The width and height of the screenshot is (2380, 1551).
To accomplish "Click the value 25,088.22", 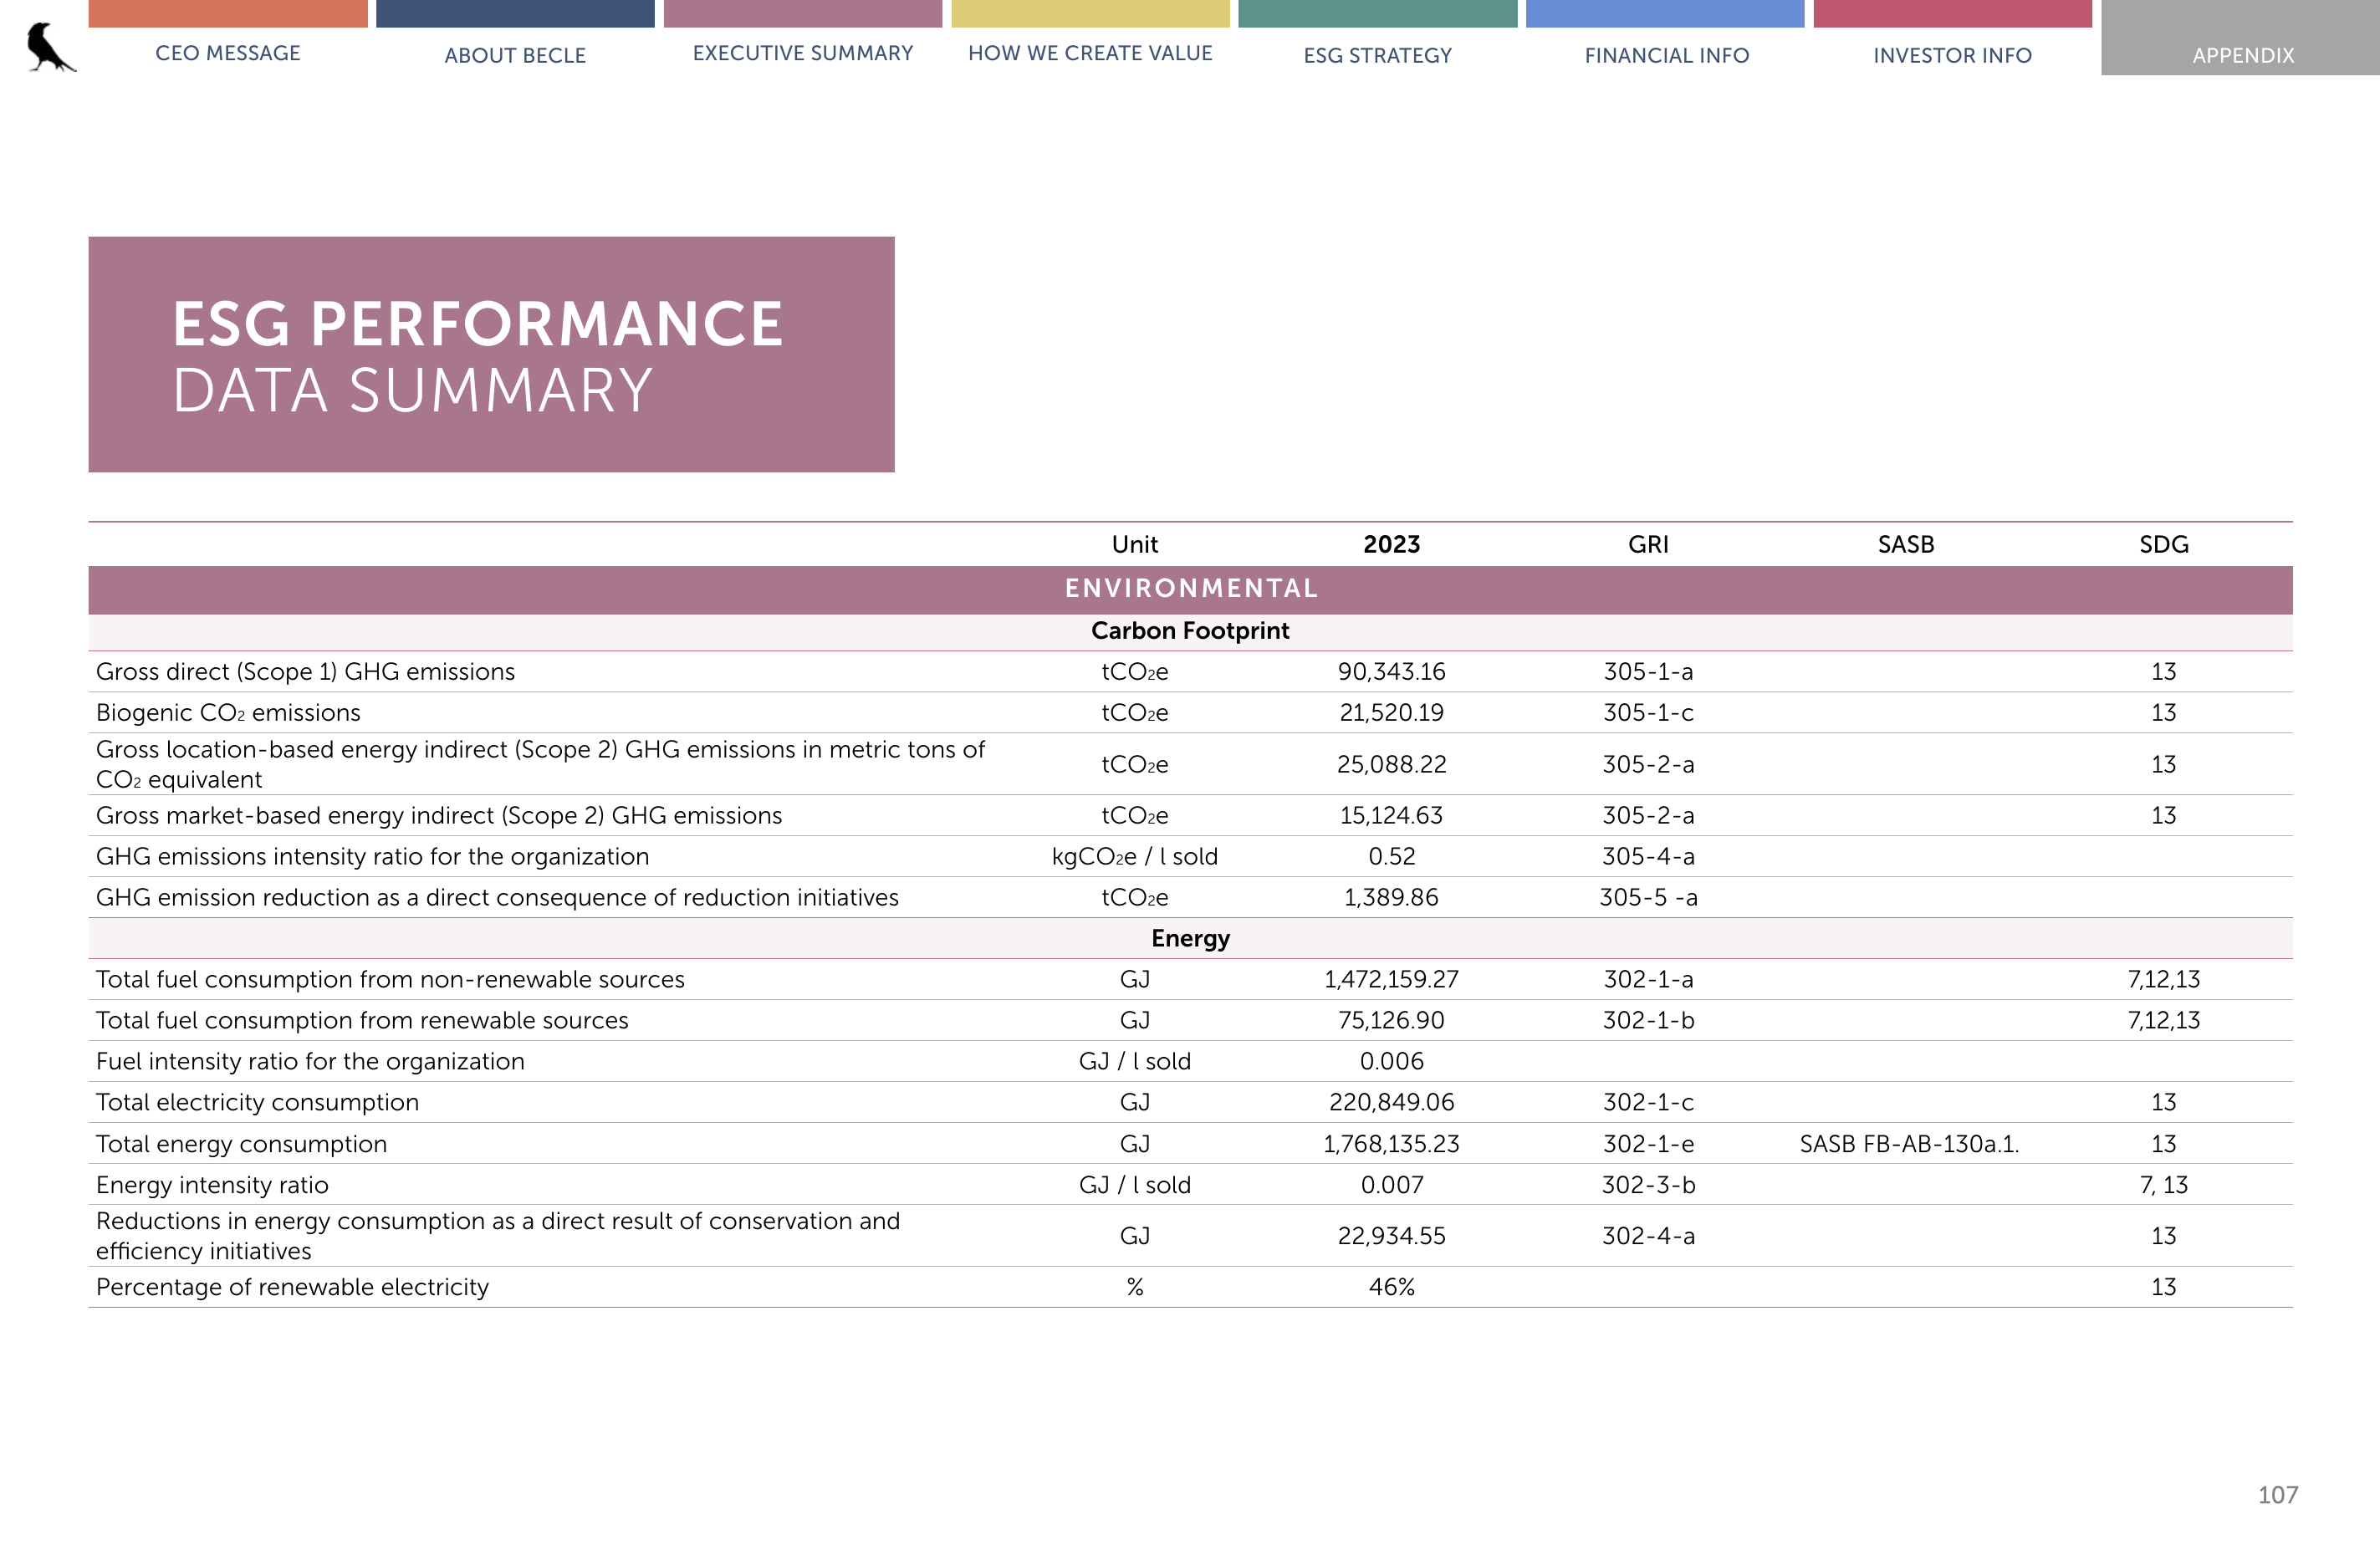I will (x=1391, y=765).
